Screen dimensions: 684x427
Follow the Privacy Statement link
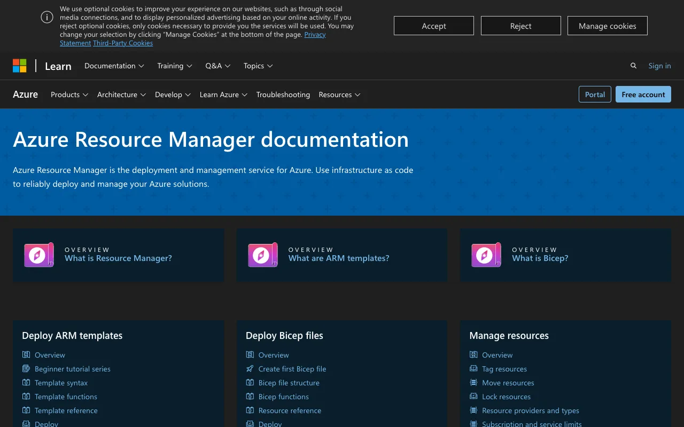[x=315, y=34]
